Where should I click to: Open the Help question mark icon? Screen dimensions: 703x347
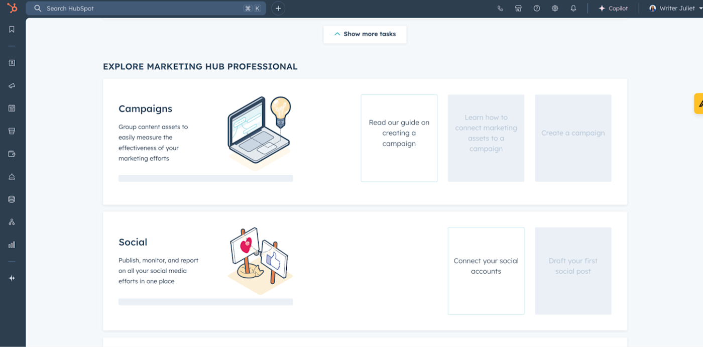537,9
